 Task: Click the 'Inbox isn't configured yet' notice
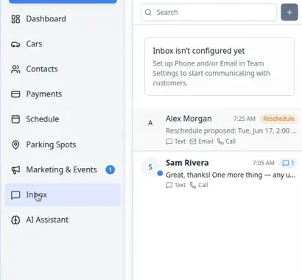click(x=220, y=66)
